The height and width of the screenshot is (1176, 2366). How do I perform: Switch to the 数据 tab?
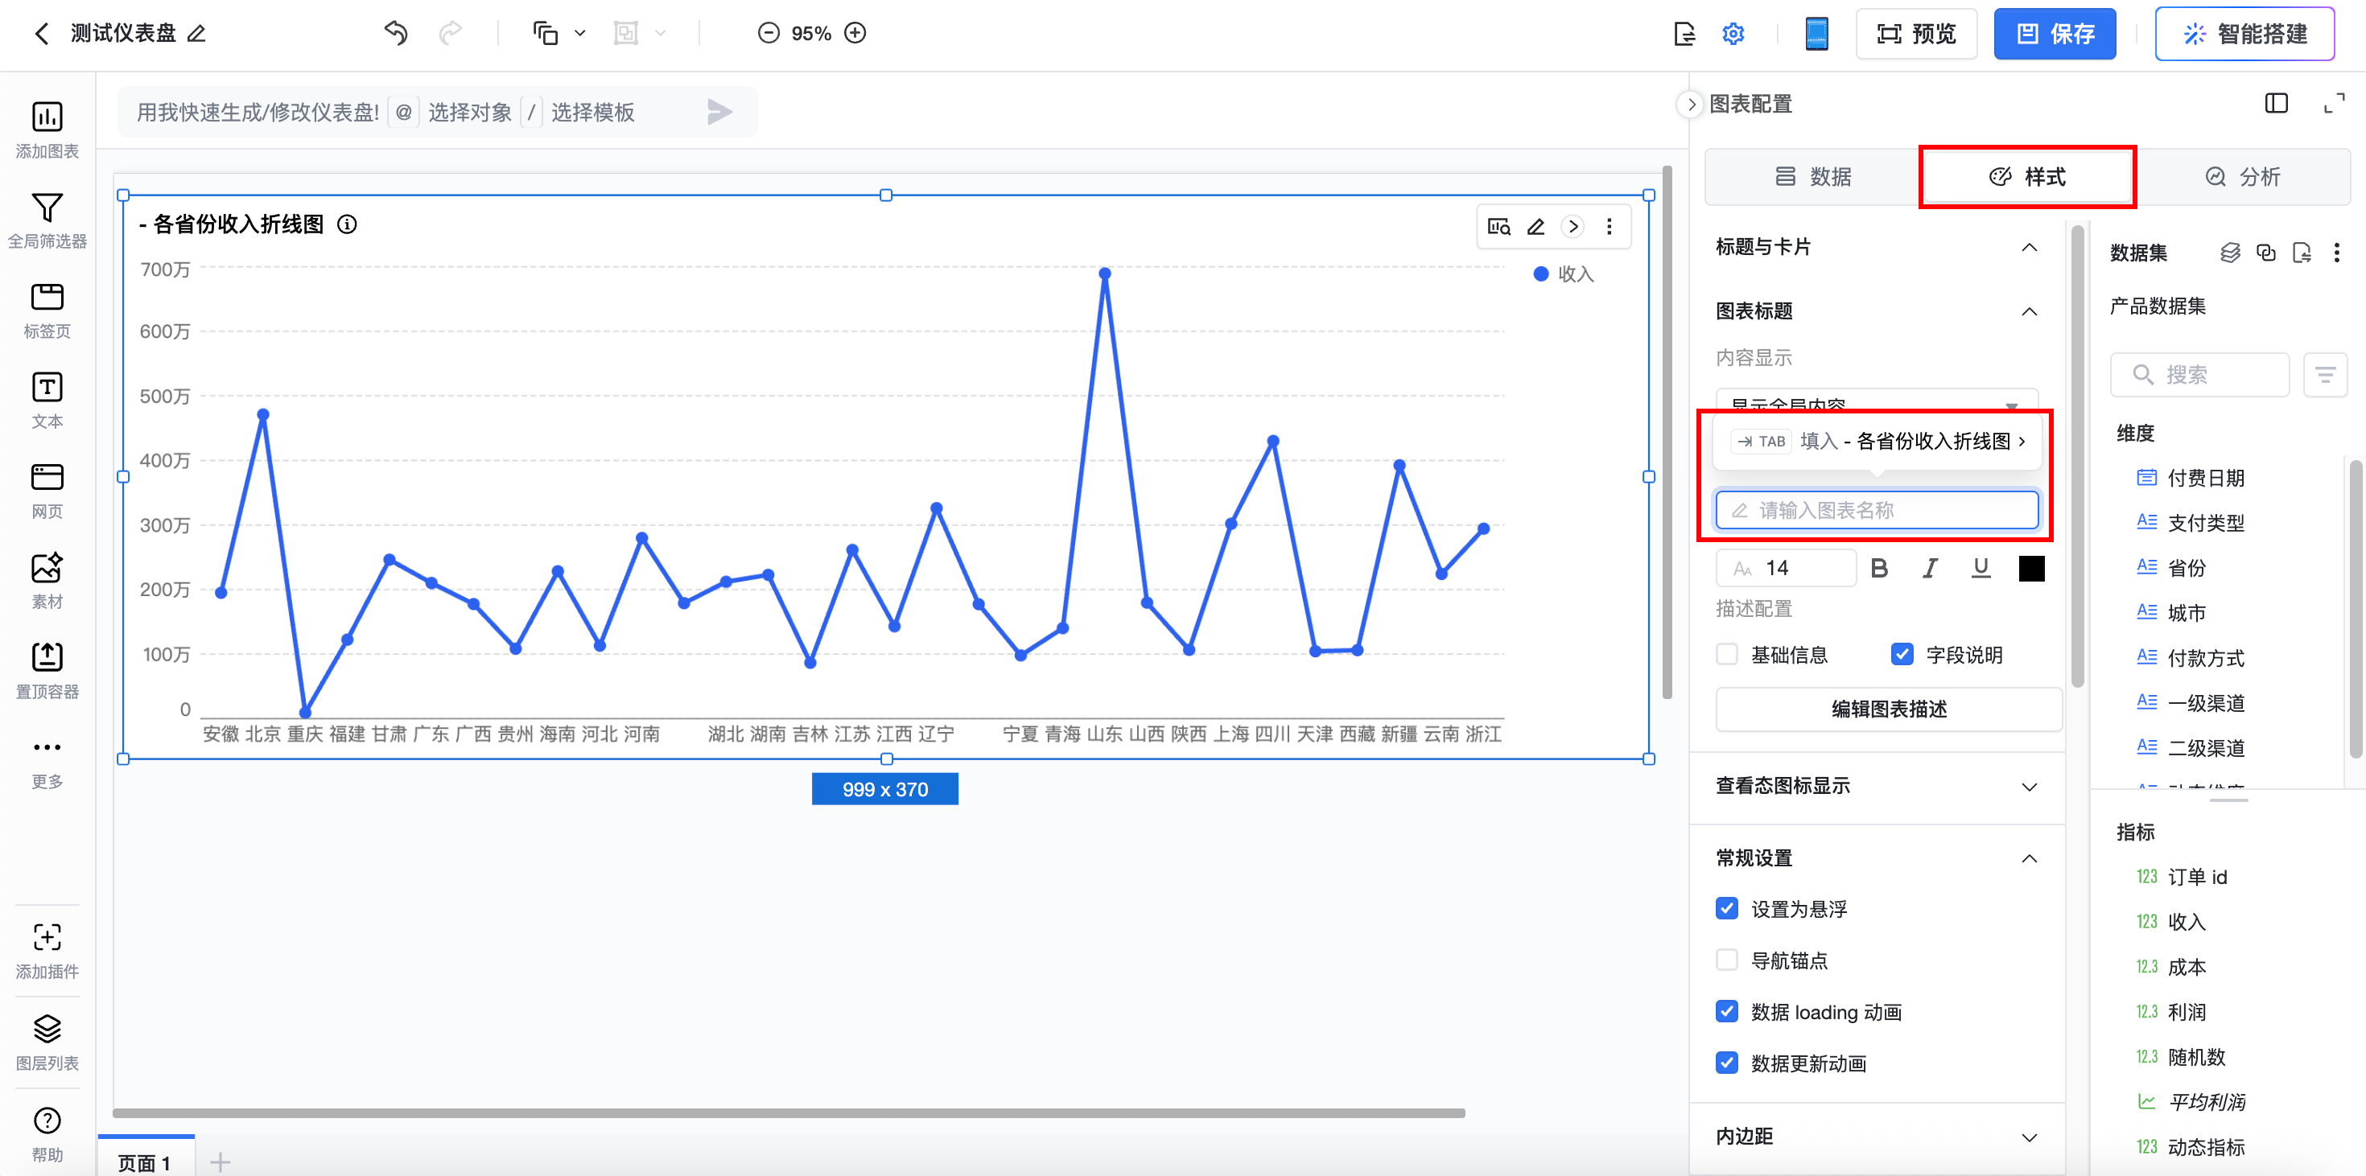(x=1812, y=176)
